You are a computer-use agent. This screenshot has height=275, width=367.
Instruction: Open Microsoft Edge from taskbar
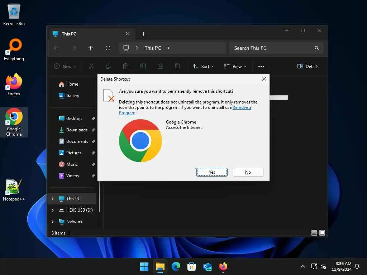click(x=176, y=266)
